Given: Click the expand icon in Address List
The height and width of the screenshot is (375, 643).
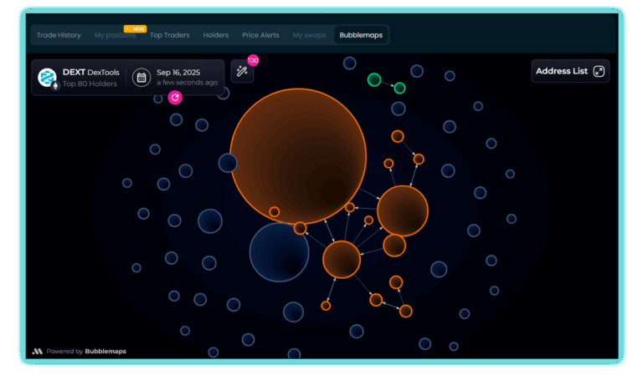Looking at the screenshot, I should (599, 71).
